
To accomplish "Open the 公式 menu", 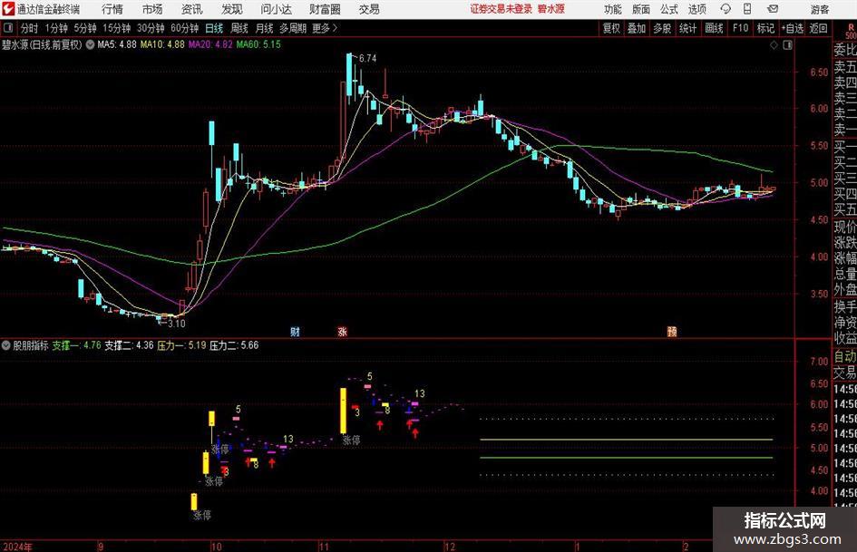I will click(669, 9).
